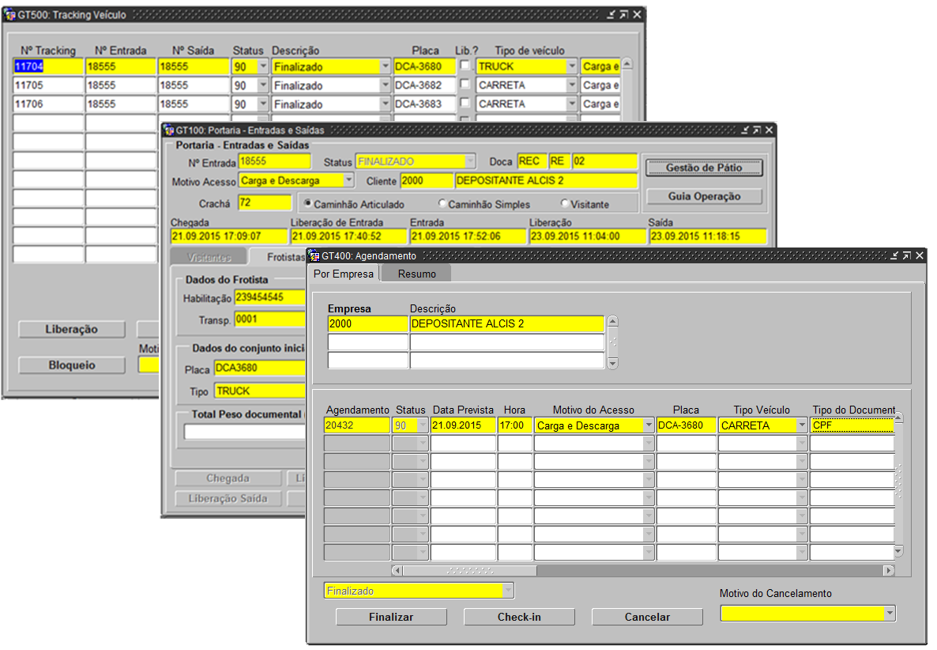The width and height of the screenshot is (937, 650).
Task: Click Tracking grid scroll-up arrow
Action: [627, 63]
